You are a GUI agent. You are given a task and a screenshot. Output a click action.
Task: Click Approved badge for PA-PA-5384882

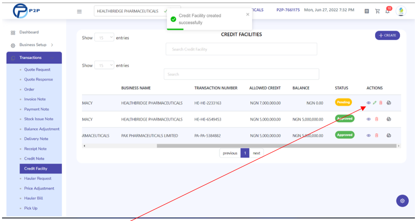pyautogui.click(x=345, y=135)
